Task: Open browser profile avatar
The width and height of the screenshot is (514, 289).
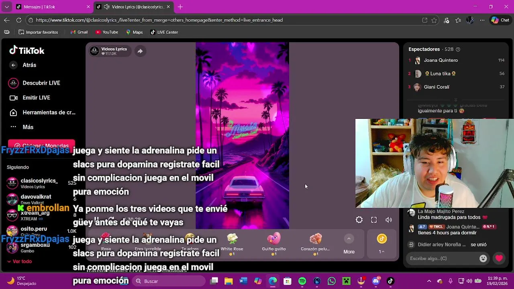Action: [470, 20]
